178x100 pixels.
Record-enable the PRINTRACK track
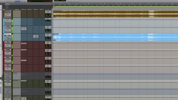[x=5, y=36]
